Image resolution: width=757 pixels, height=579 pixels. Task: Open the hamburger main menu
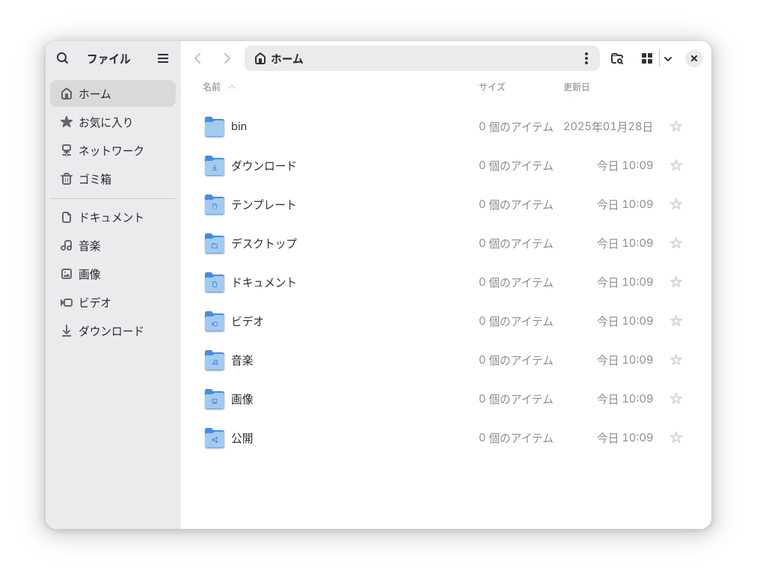coord(162,58)
